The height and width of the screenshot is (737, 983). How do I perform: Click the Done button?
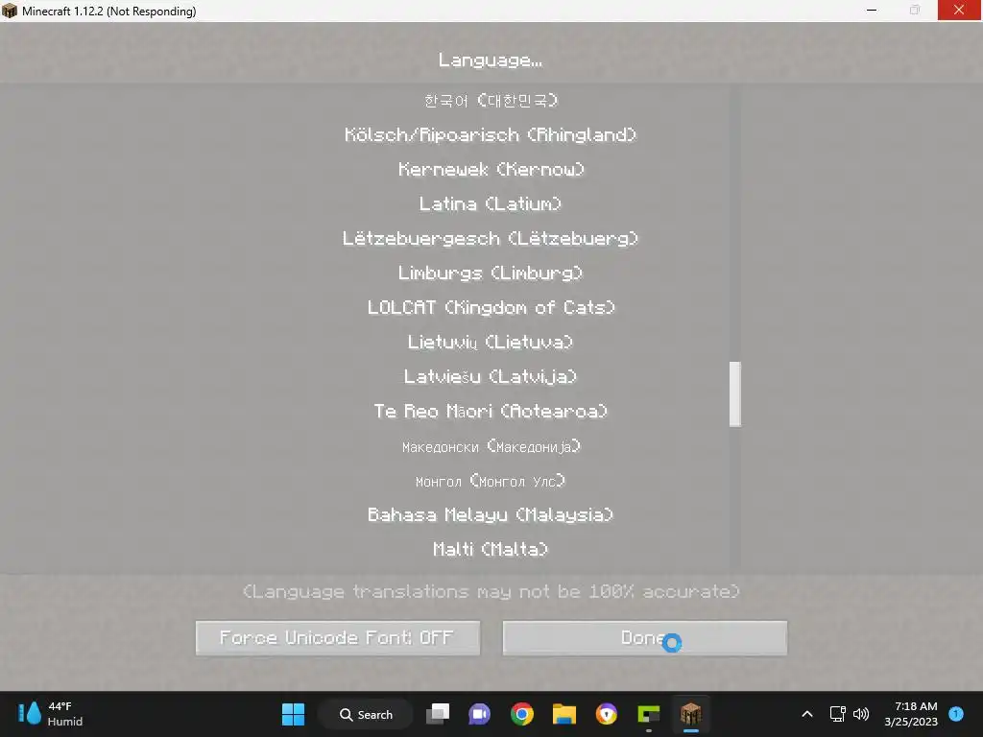pyautogui.click(x=644, y=638)
